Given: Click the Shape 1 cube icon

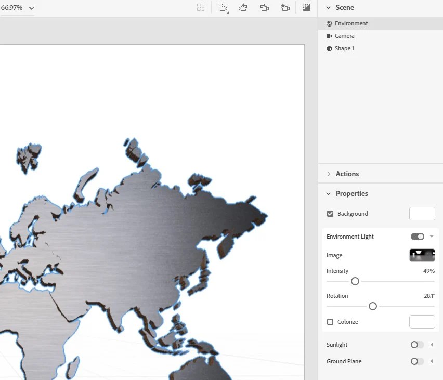Looking at the screenshot, I should [x=329, y=48].
